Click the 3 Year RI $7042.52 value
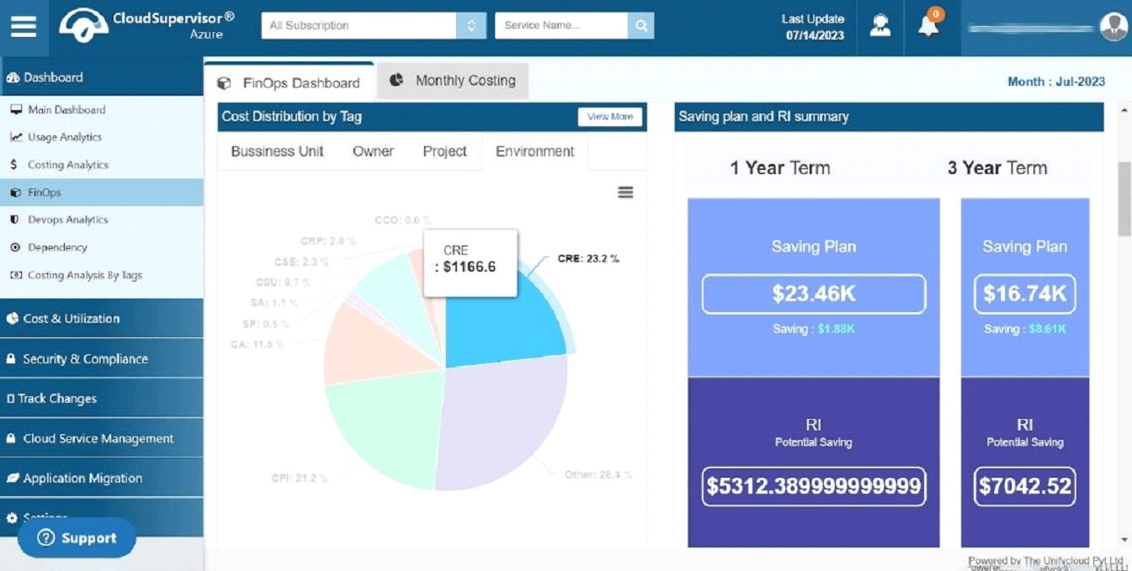This screenshot has height=571, width=1132. pyautogui.click(x=1025, y=487)
